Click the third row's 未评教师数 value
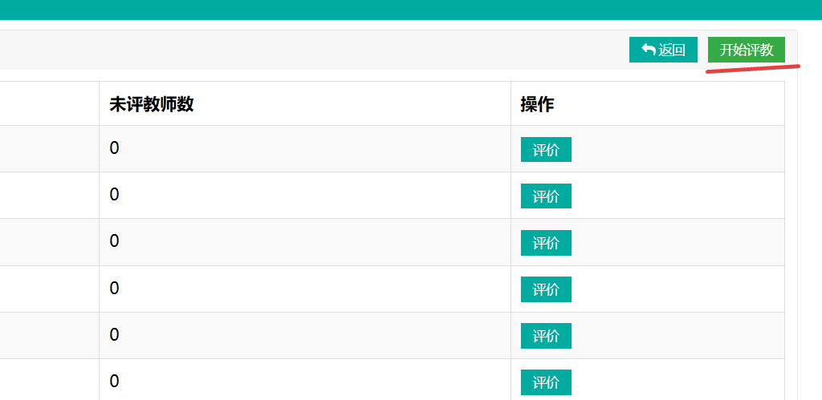This screenshot has height=400, width=822. (115, 241)
